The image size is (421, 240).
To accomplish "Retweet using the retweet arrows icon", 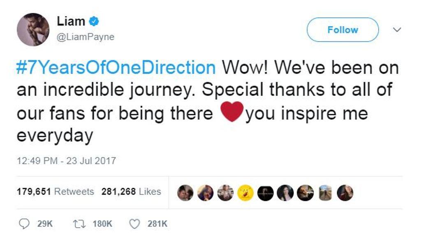I will point(78,224).
